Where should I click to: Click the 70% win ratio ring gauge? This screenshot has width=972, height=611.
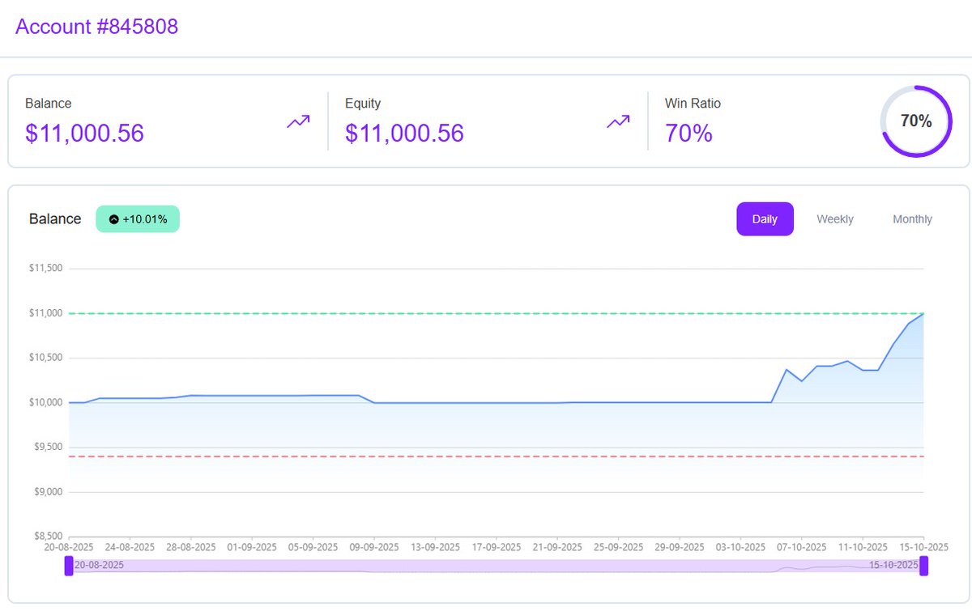coord(916,121)
